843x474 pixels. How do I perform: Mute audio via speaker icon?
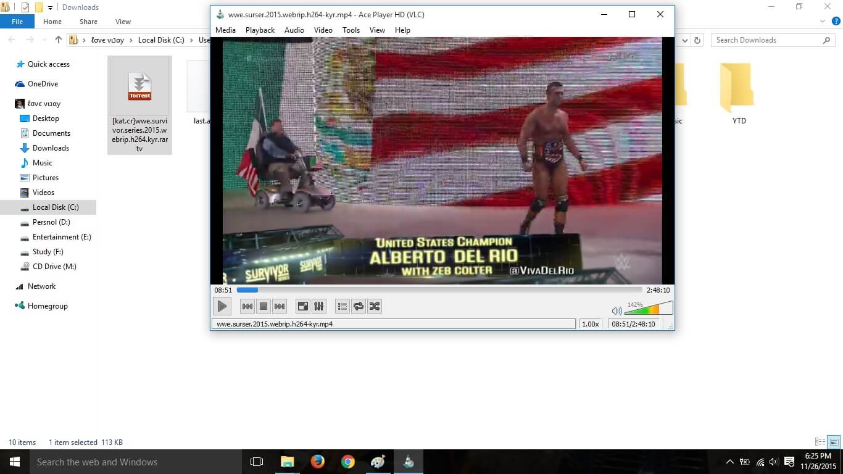click(x=616, y=311)
